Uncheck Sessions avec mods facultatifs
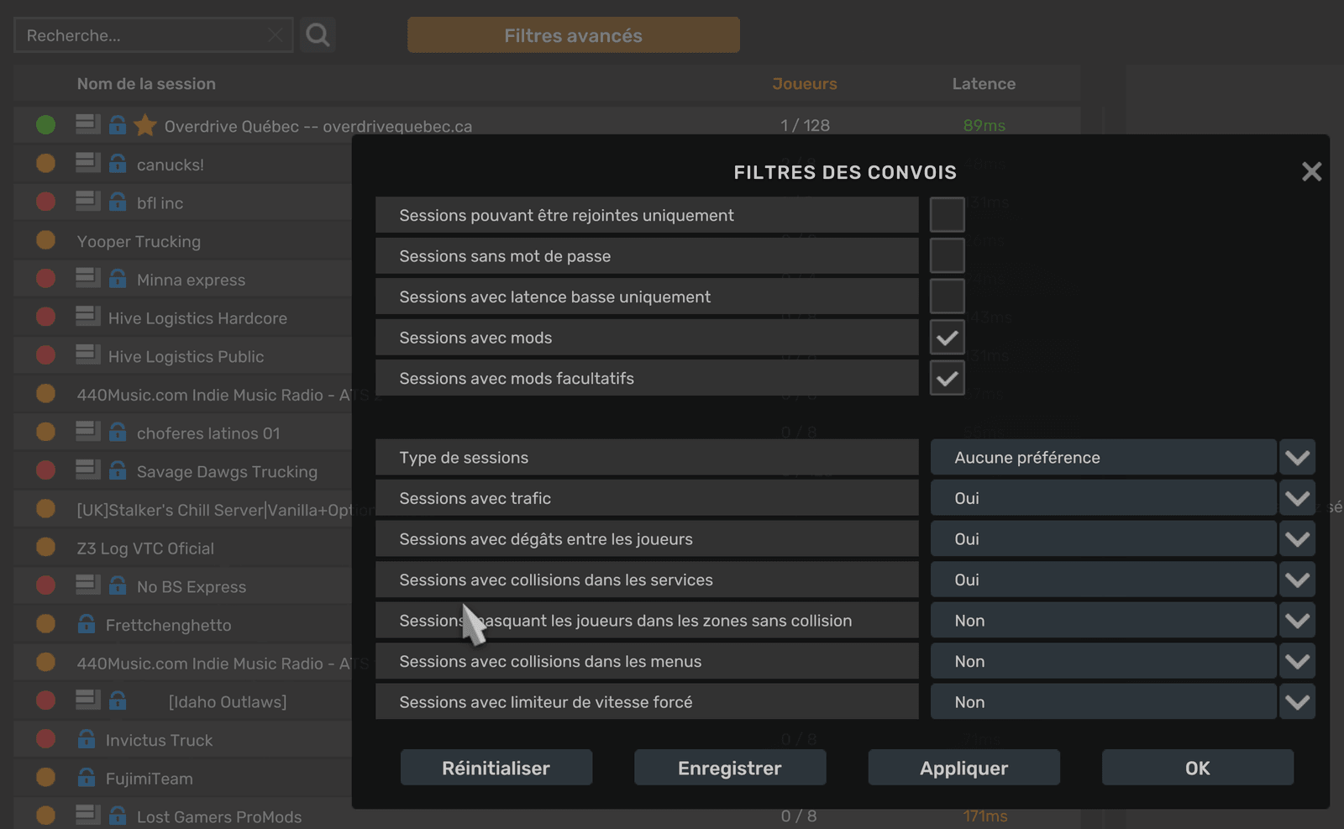 point(947,378)
